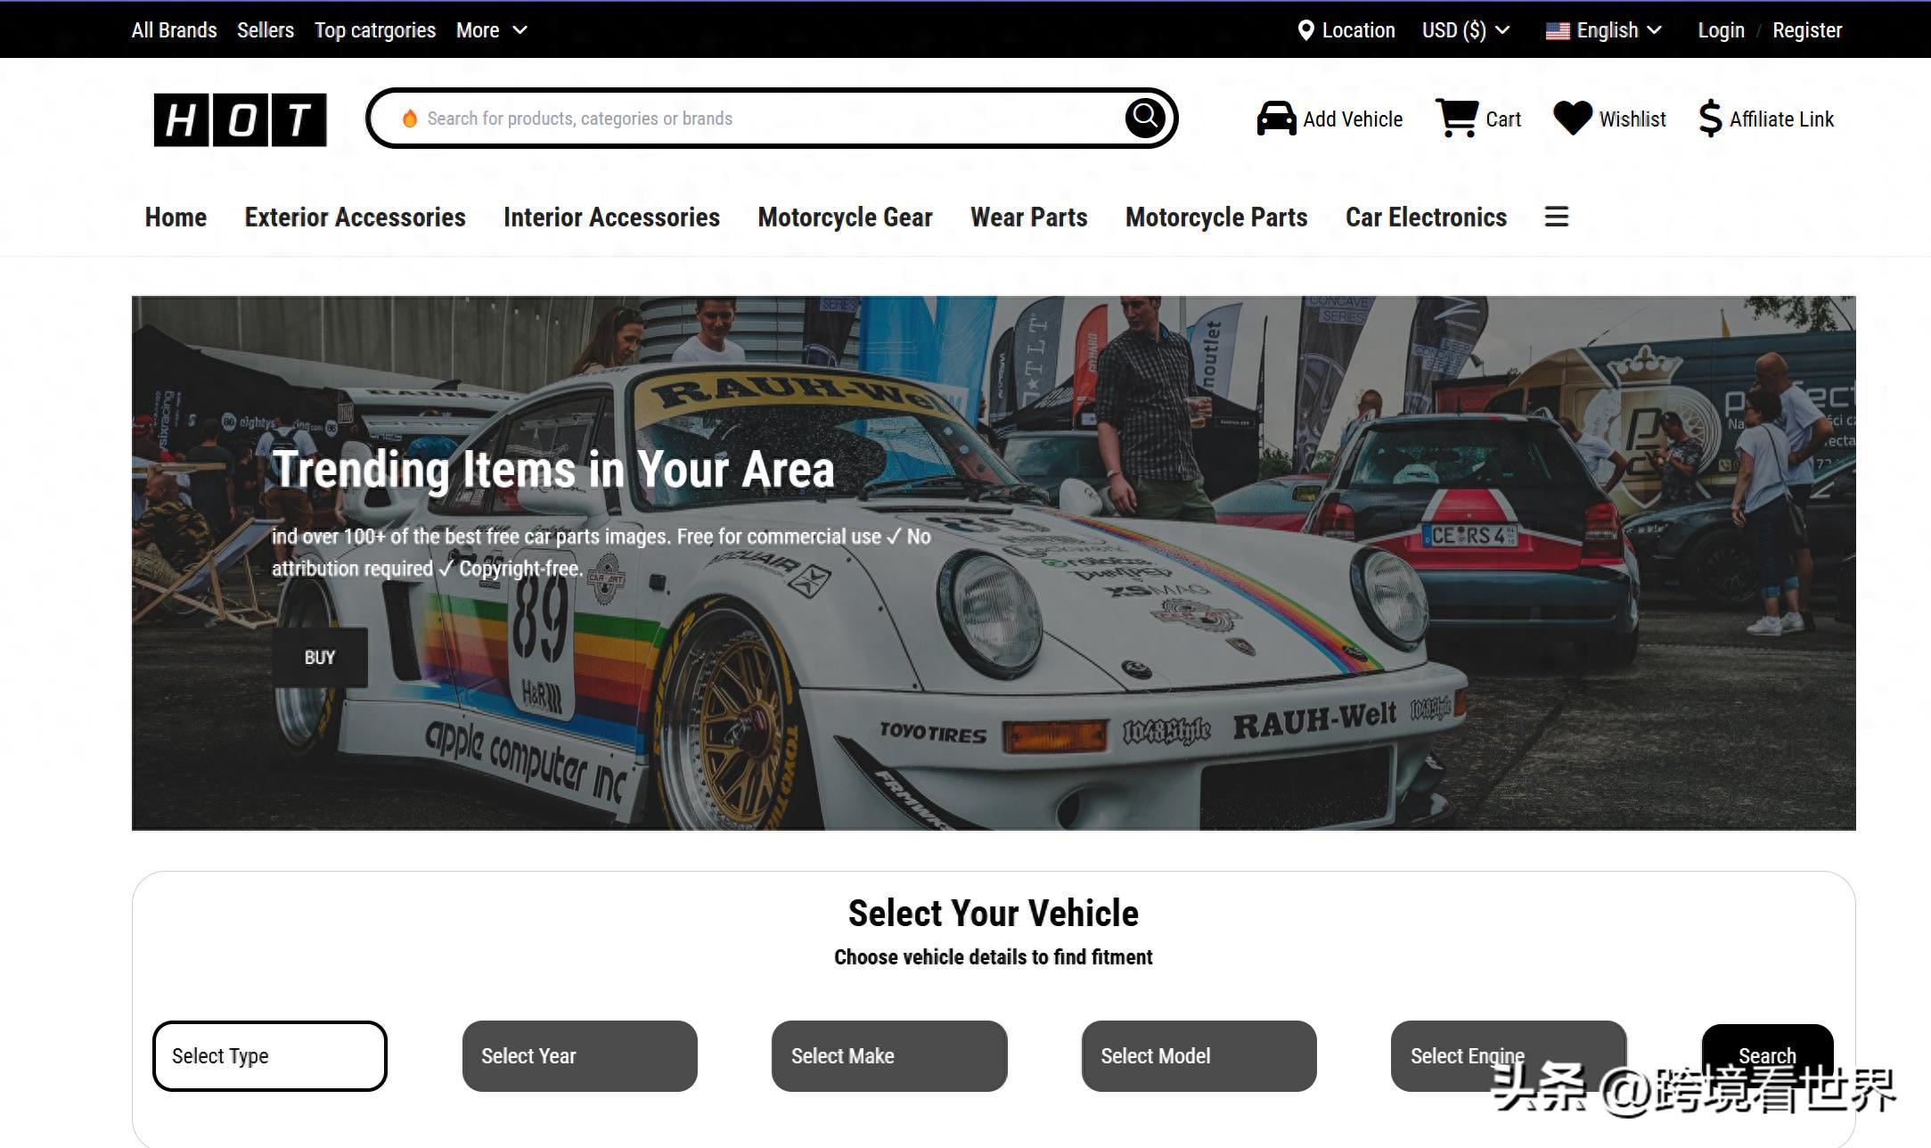Click the Top catrgories link

pos(375,30)
